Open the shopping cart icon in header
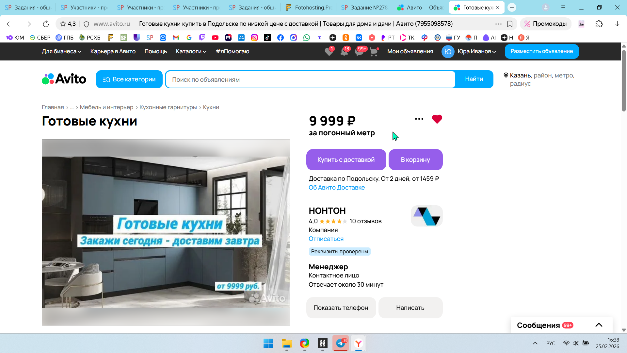627x353 pixels. [x=374, y=52]
